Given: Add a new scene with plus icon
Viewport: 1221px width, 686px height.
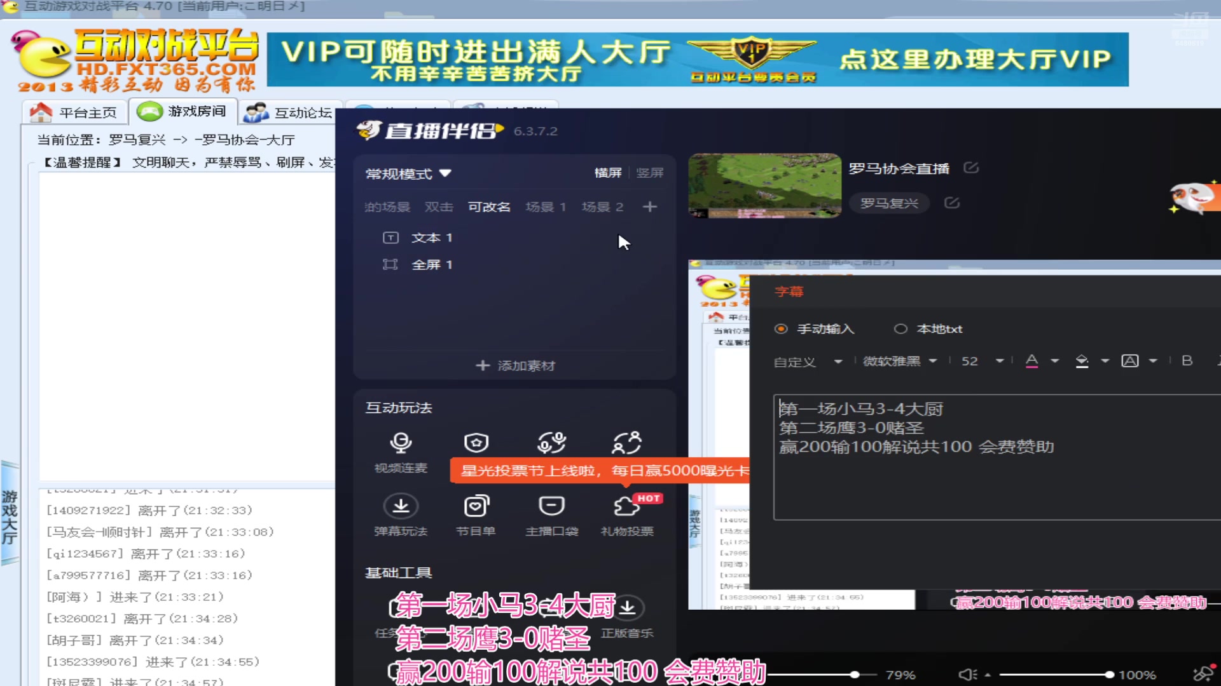Looking at the screenshot, I should click(x=649, y=207).
